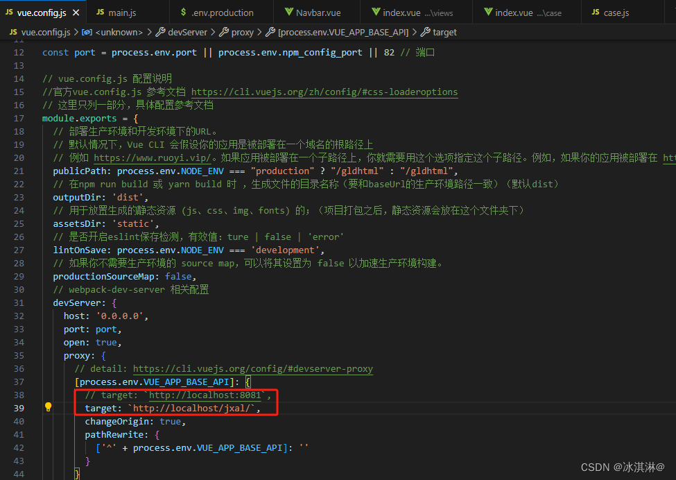
Task: Click 'proxy' on line 35
Action: pyautogui.click(x=77, y=356)
